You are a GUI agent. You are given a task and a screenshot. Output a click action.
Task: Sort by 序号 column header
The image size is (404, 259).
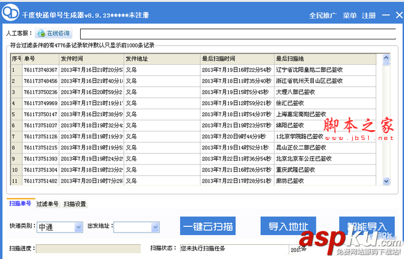coord(16,59)
